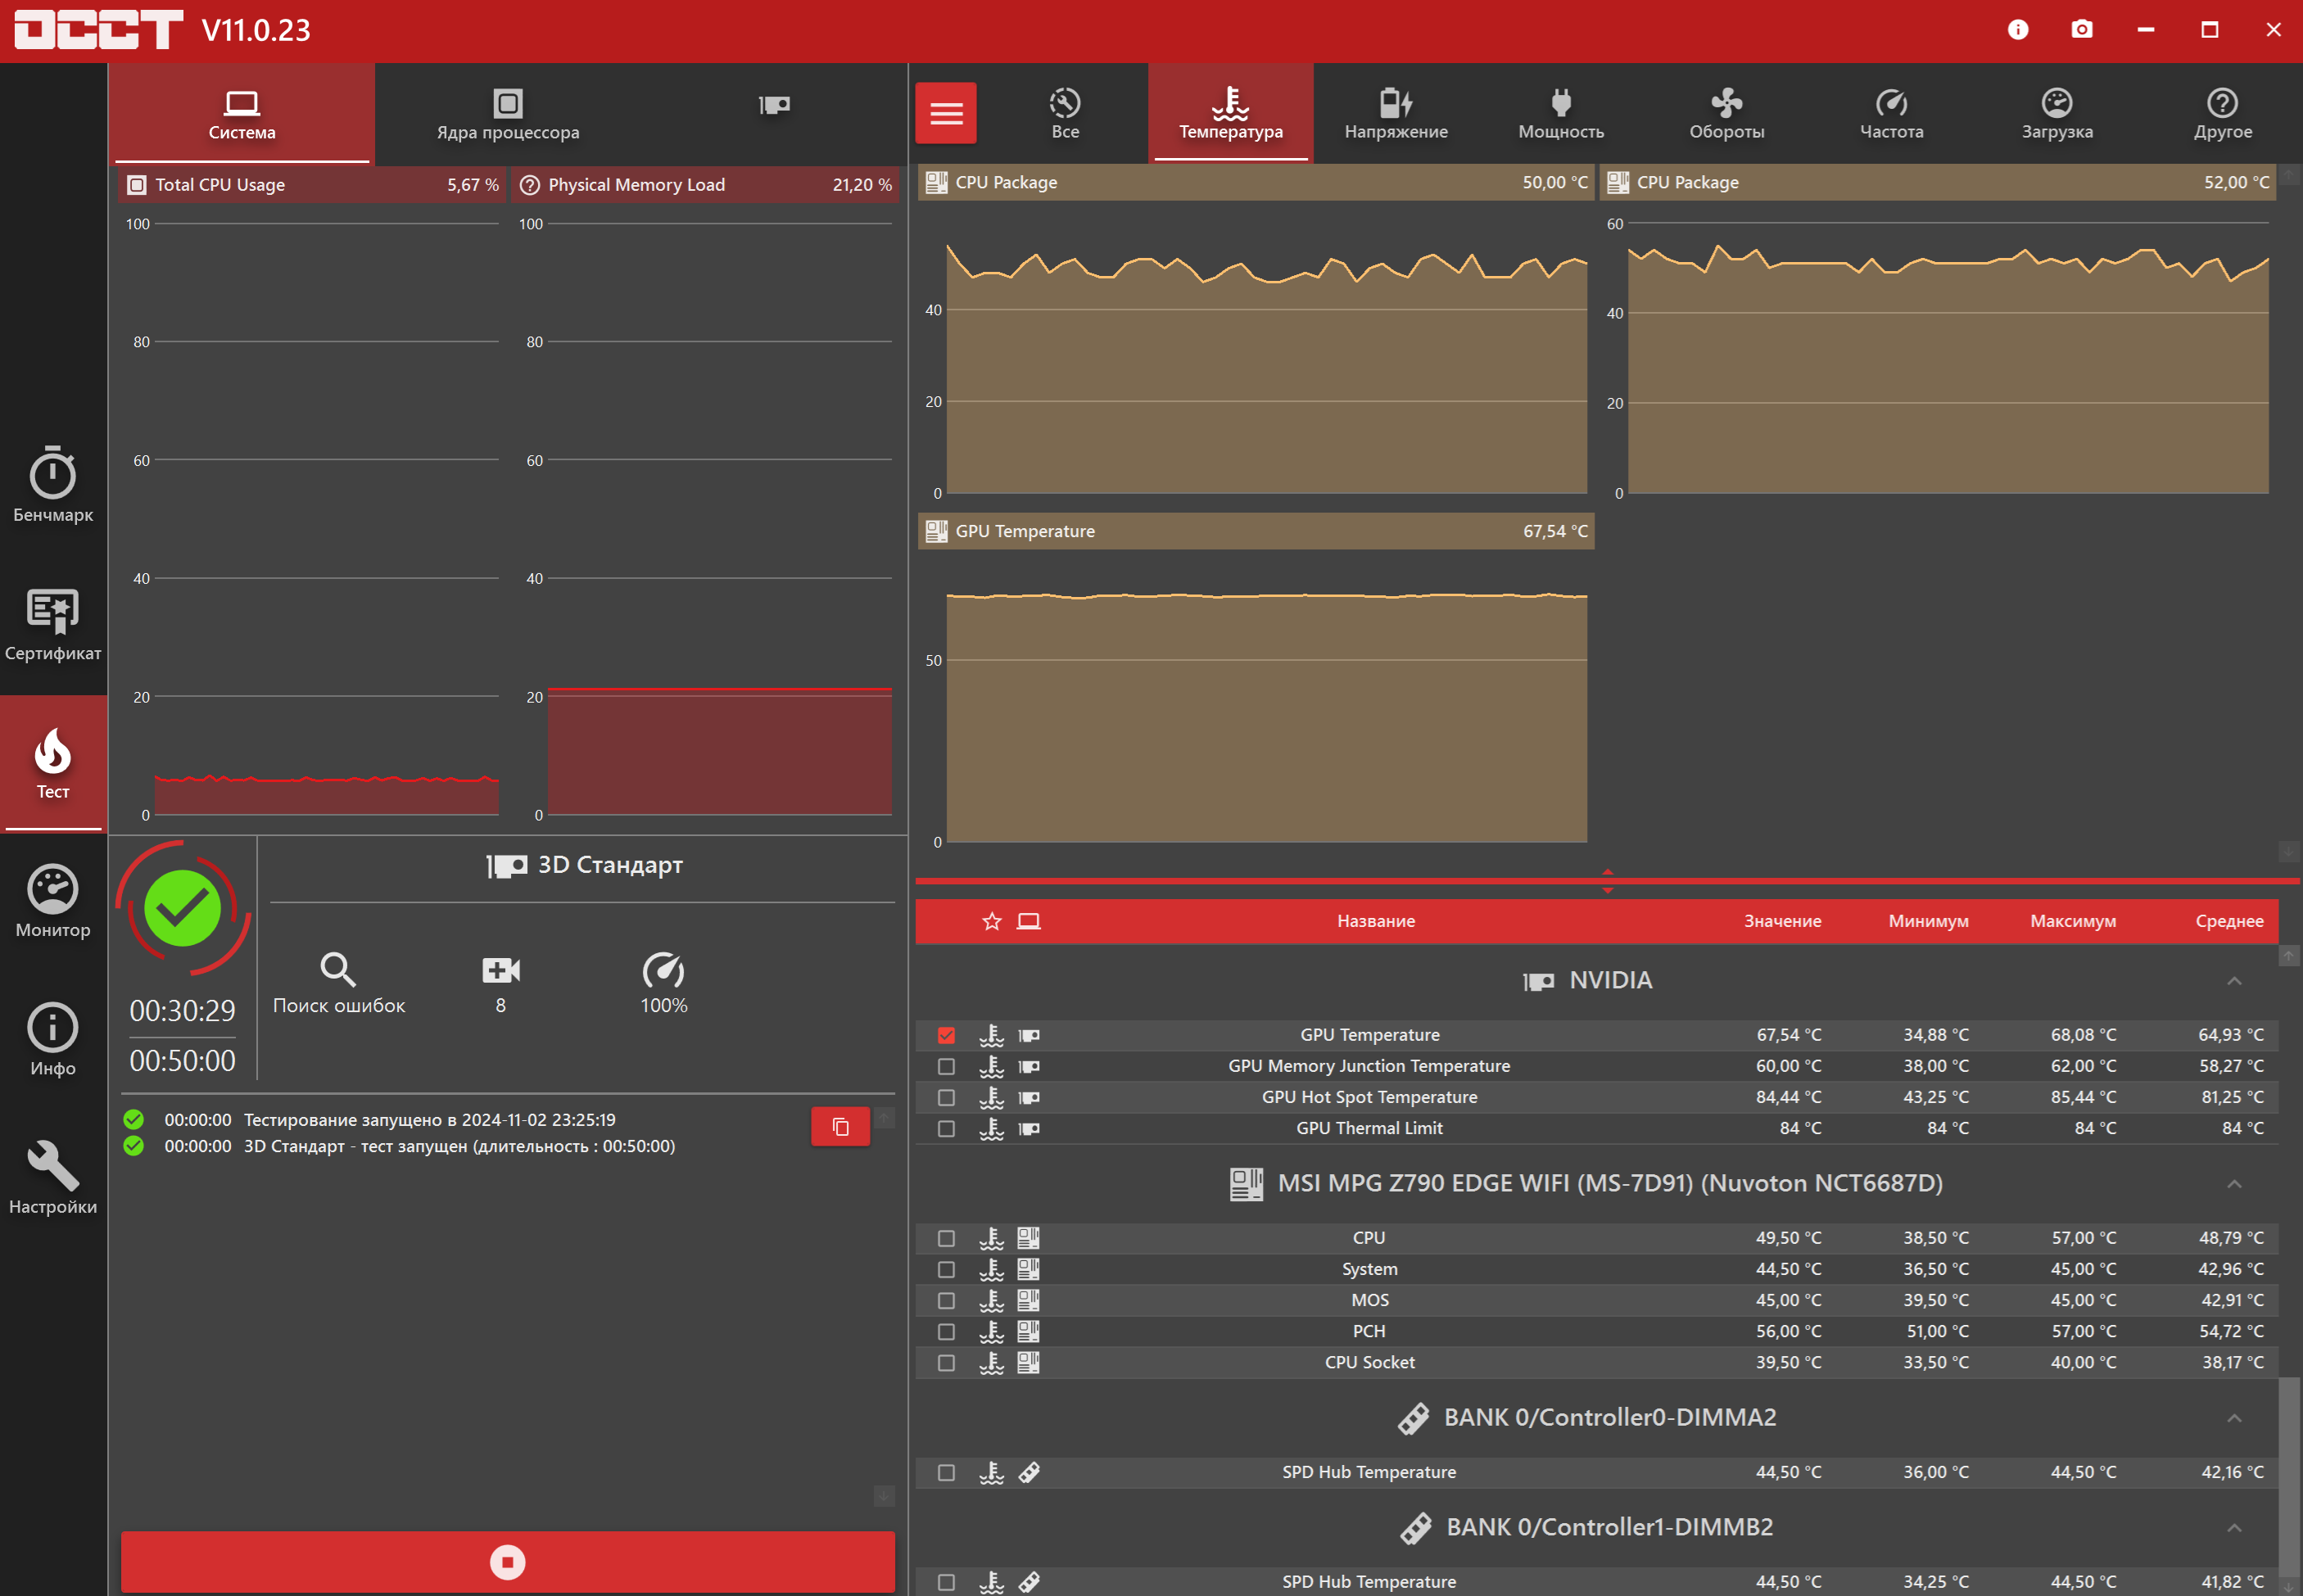
Task: Collapse MSI MPG Z790 EDGE WIFI group
Action: pos(2234,1184)
